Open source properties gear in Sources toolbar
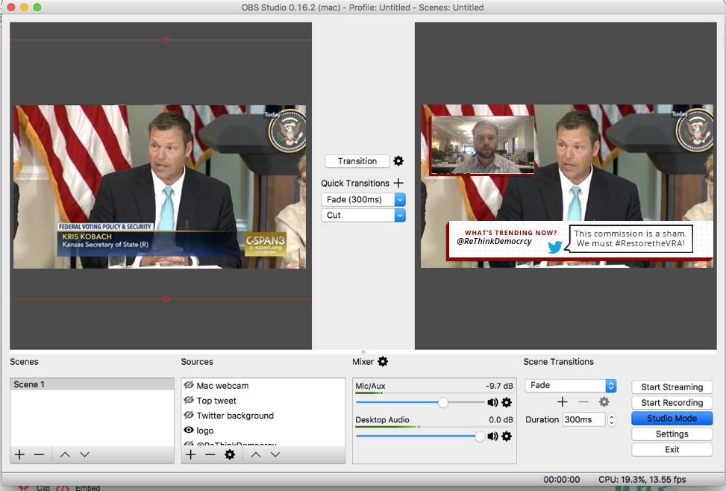726x491 pixels. (230, 454)
